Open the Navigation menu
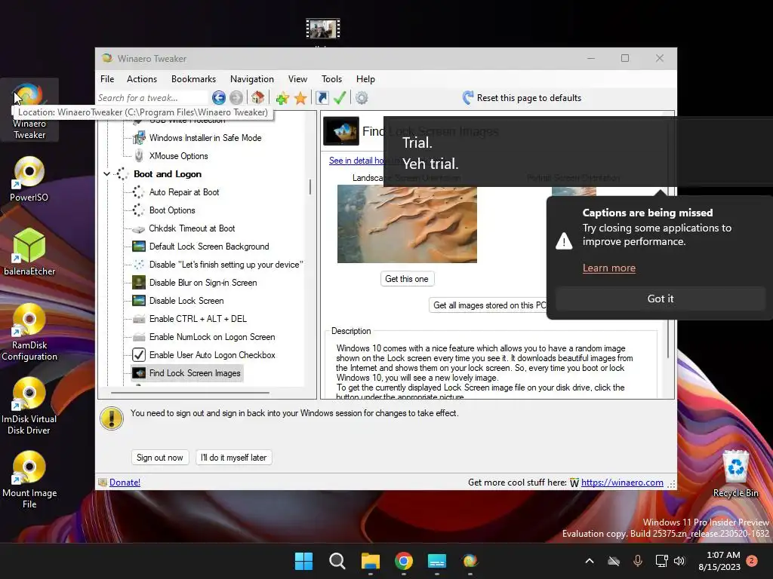This screenshot has width=773, height=579. 252,78
